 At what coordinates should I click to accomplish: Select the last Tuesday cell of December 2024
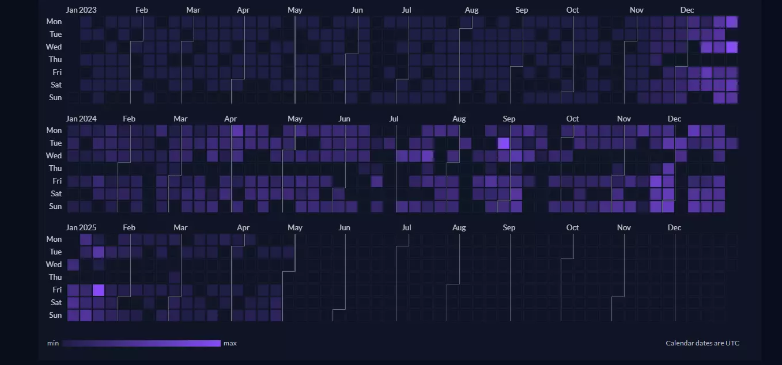732,143
